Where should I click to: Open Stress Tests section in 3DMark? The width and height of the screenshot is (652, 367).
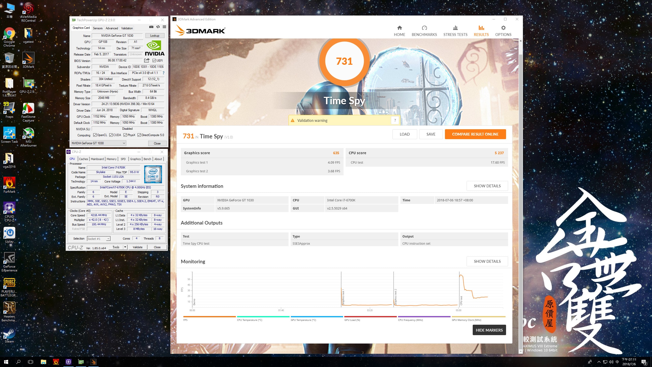click(x=455, y=31)
